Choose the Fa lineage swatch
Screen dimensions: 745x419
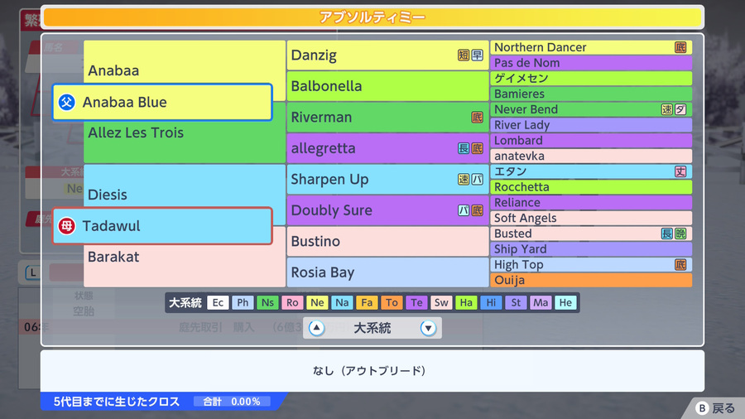pyautogui.click(x=367, y=302)
